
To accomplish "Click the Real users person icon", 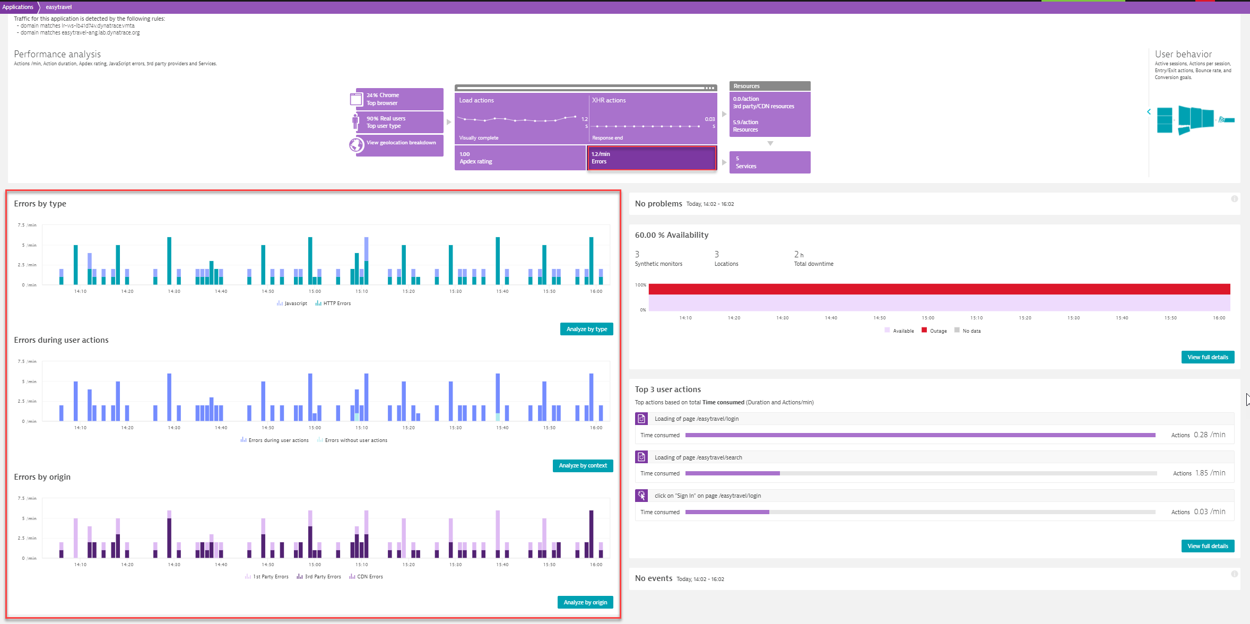I will coord(355,122).
